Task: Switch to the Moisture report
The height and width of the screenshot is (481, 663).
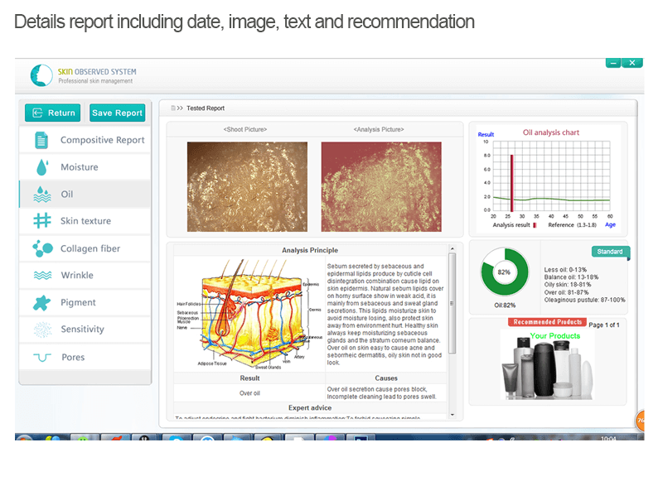Action: pyautogui.click(x=85, y=167)
